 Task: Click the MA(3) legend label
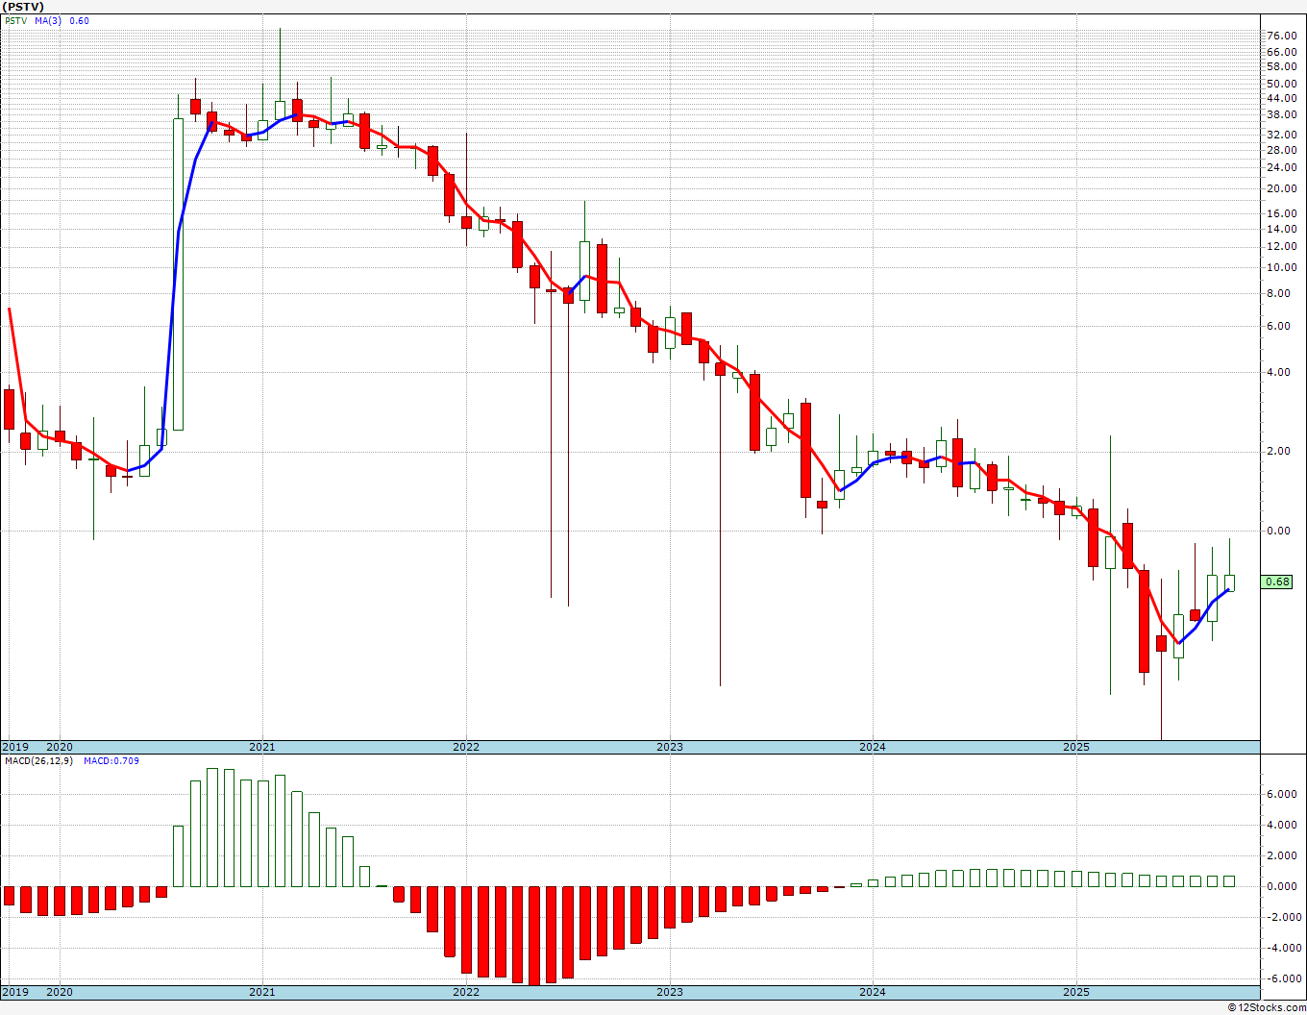point(47,20)
